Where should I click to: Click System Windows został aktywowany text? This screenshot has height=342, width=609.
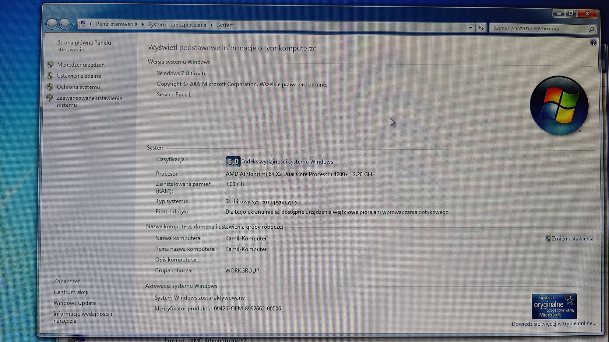pos(199,298)
